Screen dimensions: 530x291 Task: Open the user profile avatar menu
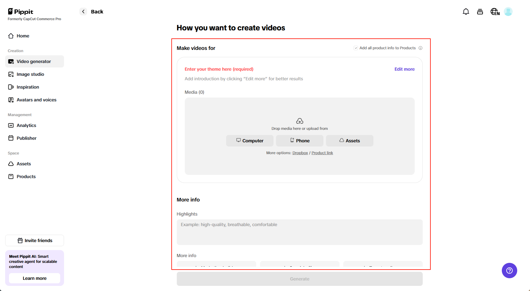click(509, 12)
